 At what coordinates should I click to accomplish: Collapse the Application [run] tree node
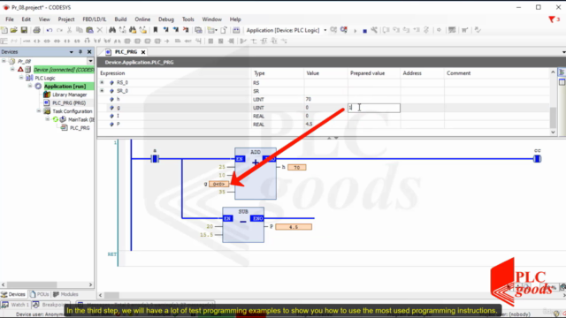pyautogui.click(x=30, y=86)
